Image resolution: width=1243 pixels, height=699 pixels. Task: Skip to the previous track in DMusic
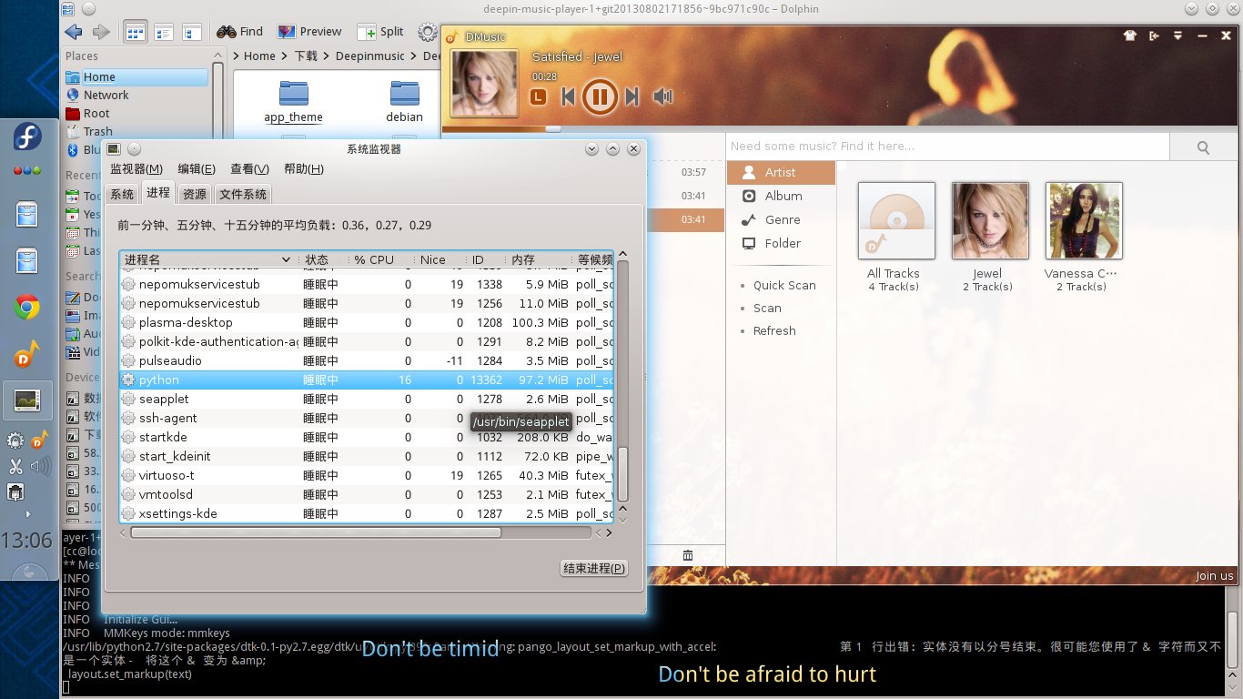569,96
